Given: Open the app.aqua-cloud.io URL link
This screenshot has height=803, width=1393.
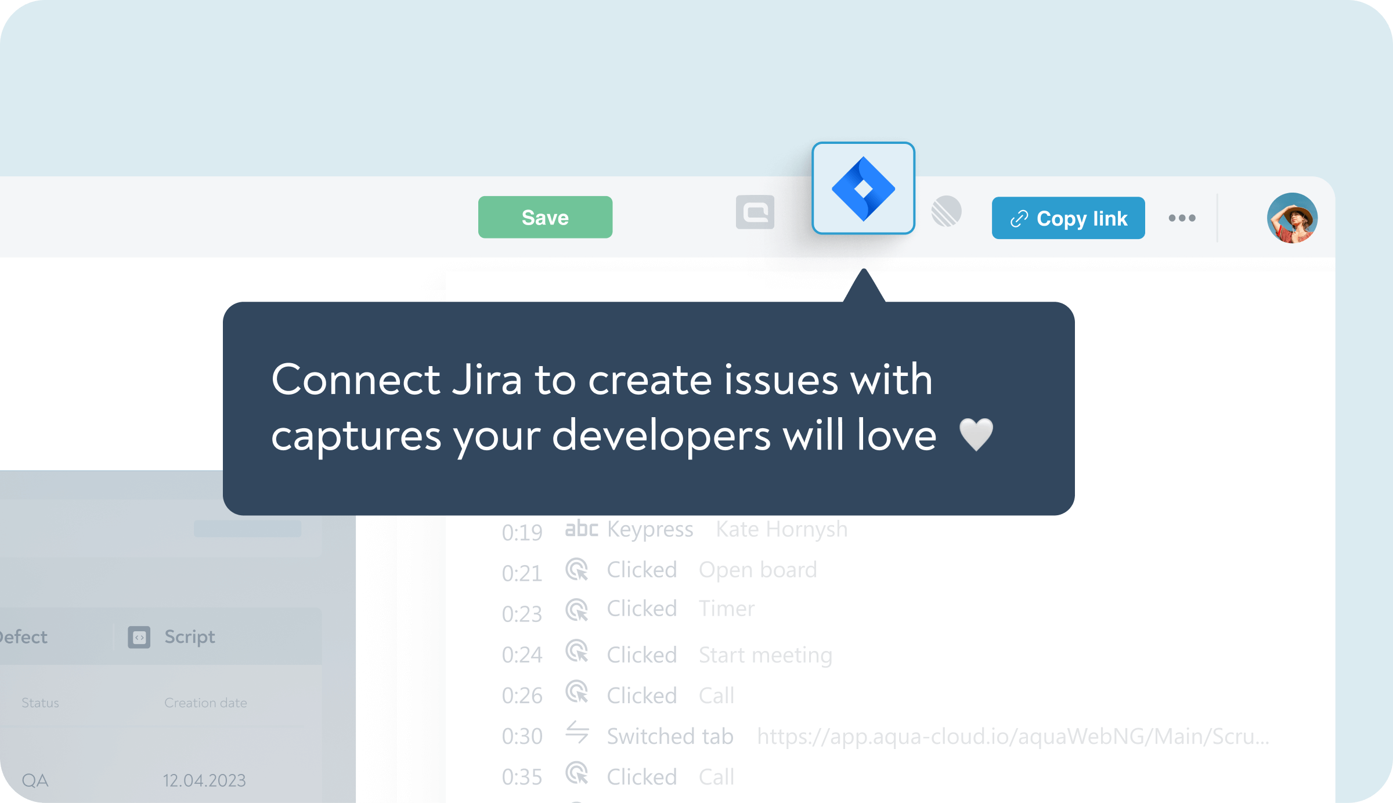Looking at the screenshot, I should (1012, 735).
